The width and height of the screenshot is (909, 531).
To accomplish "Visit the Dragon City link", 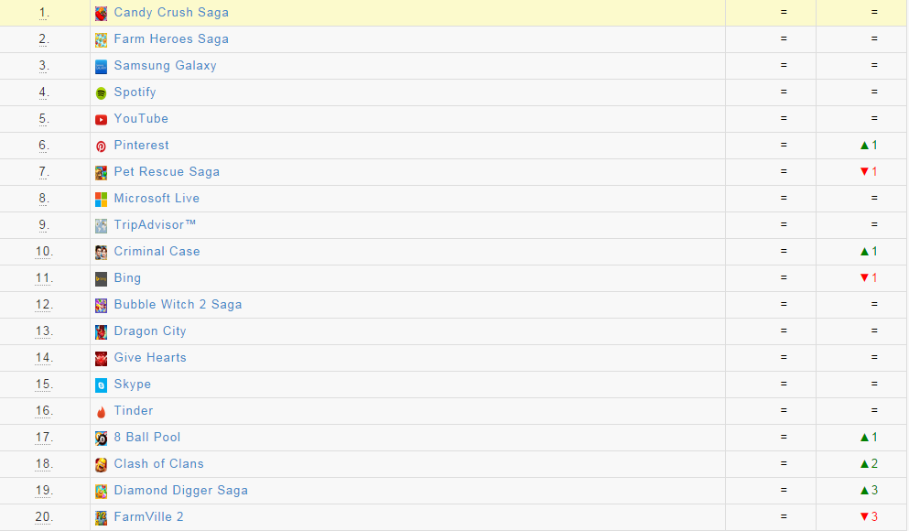I will (x=150, y=331).
